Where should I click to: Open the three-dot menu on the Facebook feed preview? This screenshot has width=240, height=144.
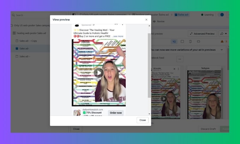coord(178,69)
